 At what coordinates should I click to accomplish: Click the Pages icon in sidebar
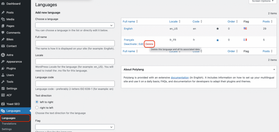point(3,26)
